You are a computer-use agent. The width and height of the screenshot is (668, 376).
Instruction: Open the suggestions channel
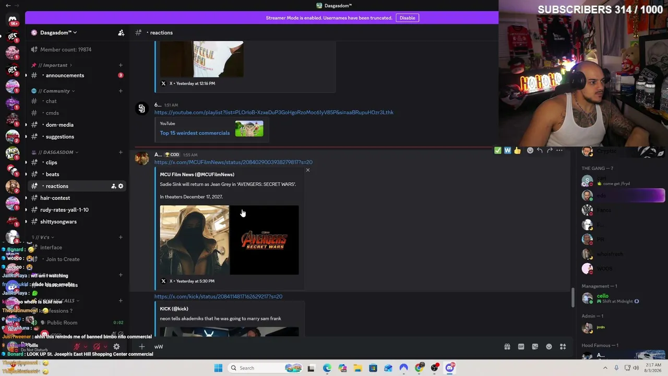point(59,137)
